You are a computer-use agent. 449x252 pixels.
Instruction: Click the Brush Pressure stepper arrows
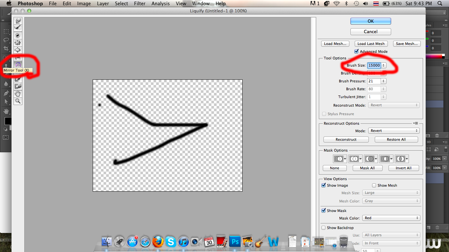(x=384, y=81)
